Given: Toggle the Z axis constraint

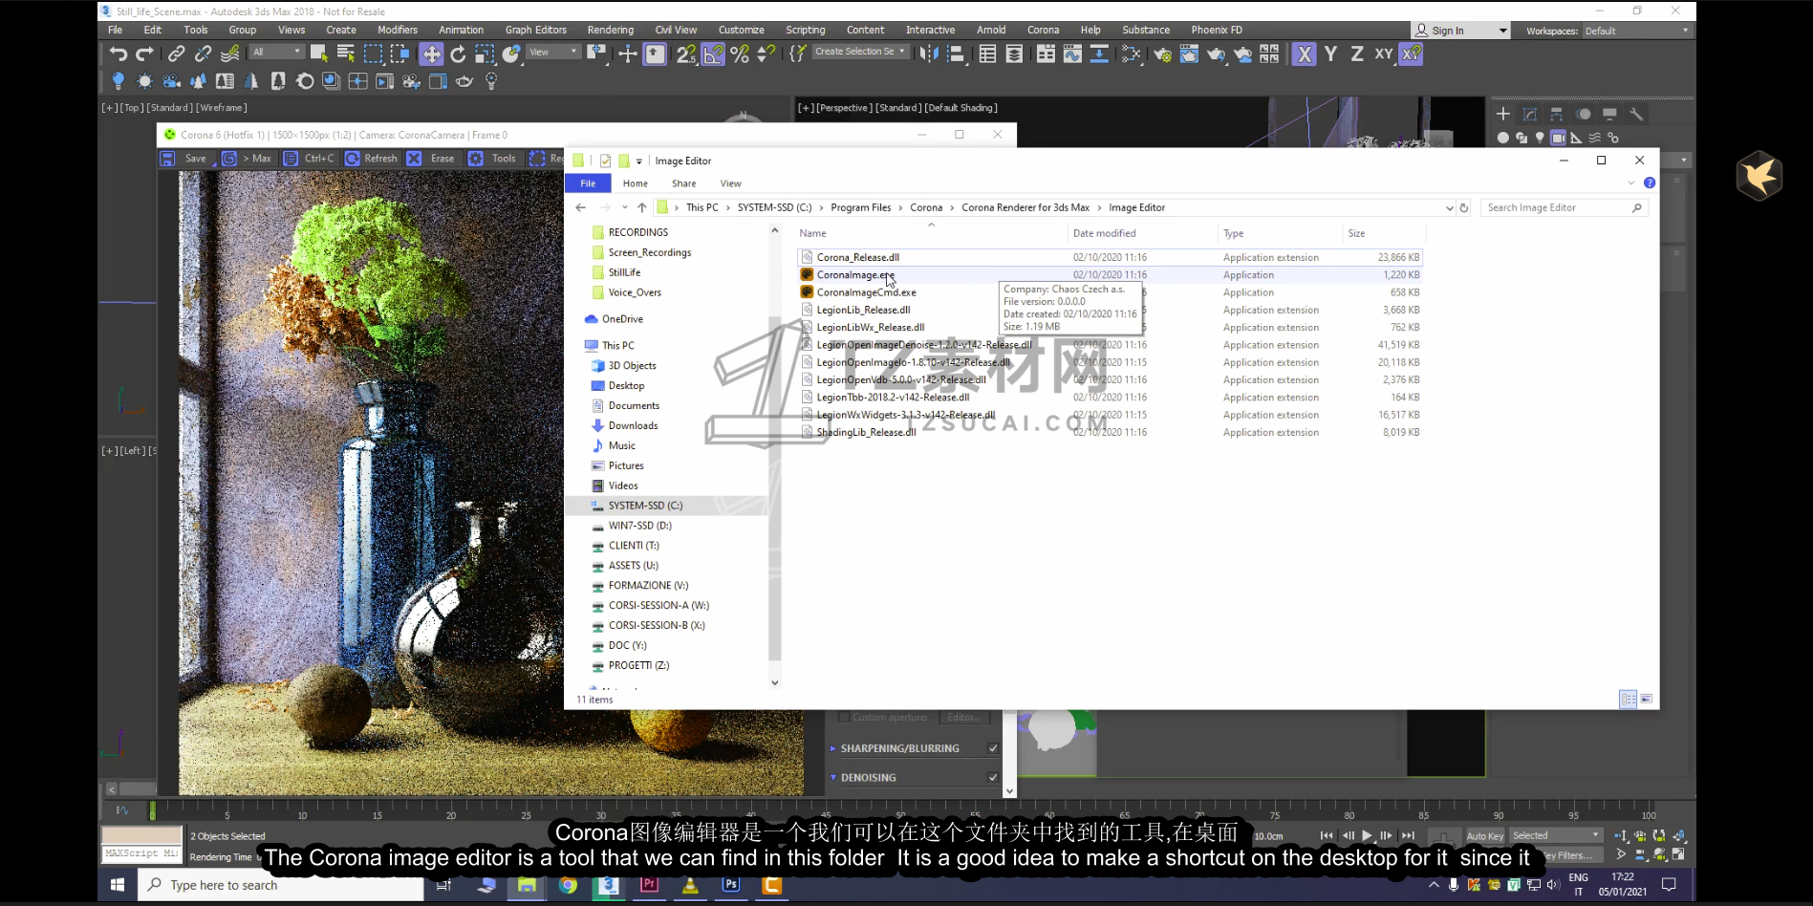Looking at the screenshot, I should tap(1357, 54).
